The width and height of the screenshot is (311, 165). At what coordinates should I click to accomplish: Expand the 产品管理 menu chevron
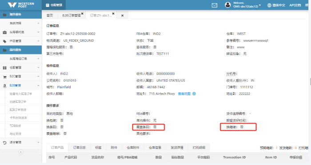point(38,41)
